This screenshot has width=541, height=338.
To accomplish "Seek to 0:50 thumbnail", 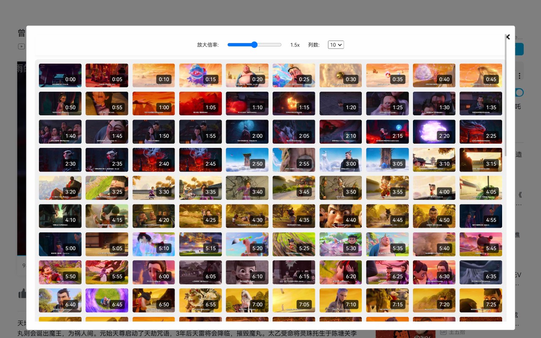I will coord(60,104).
